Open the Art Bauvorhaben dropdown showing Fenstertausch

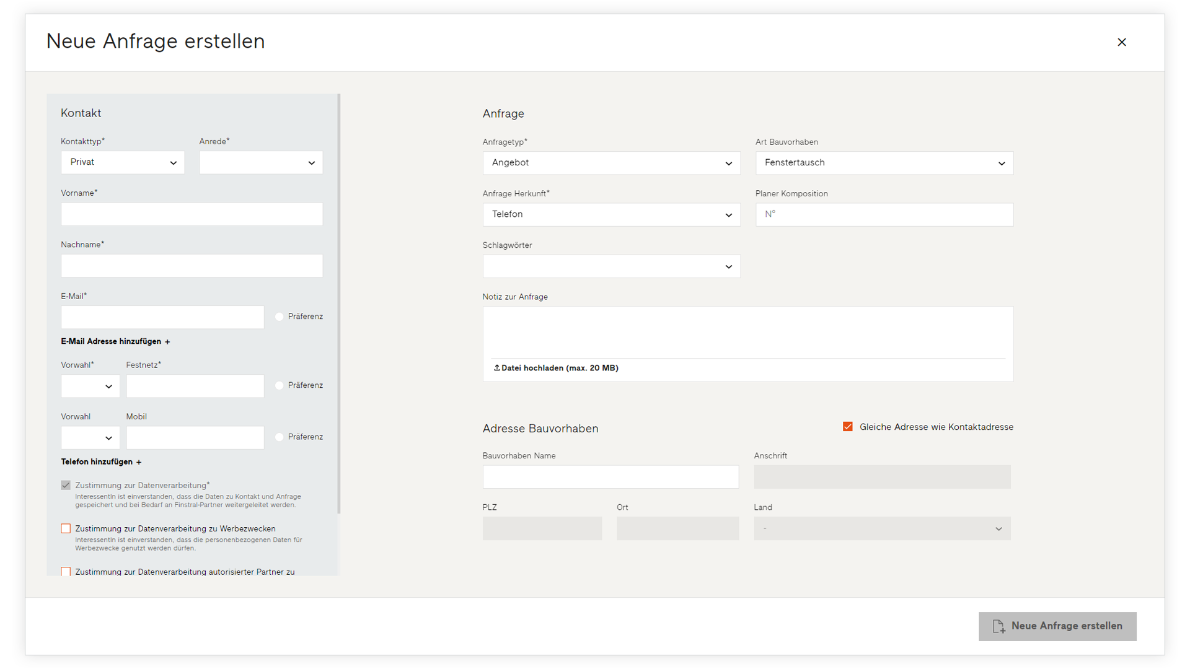tap(884, 163)
